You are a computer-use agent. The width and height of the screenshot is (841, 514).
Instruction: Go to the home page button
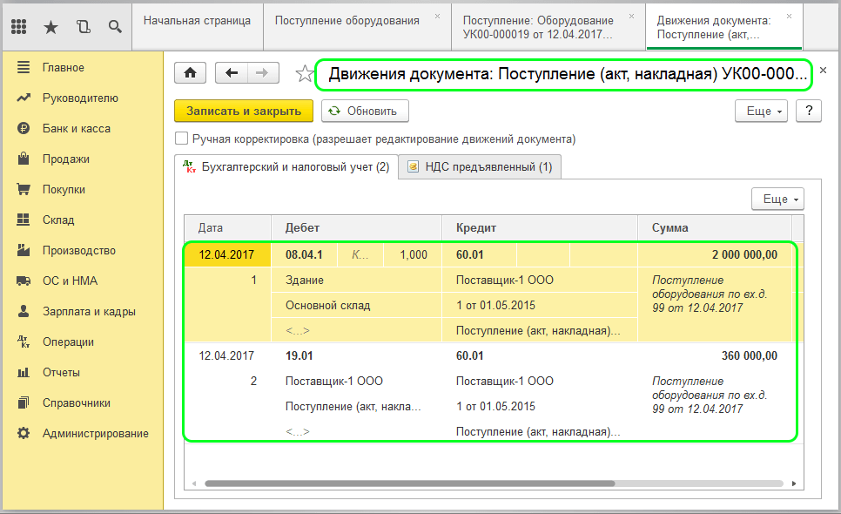[191, 73]
